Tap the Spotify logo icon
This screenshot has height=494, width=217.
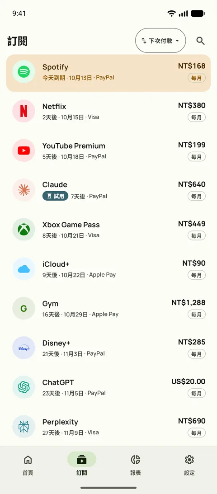pos(24,72)
